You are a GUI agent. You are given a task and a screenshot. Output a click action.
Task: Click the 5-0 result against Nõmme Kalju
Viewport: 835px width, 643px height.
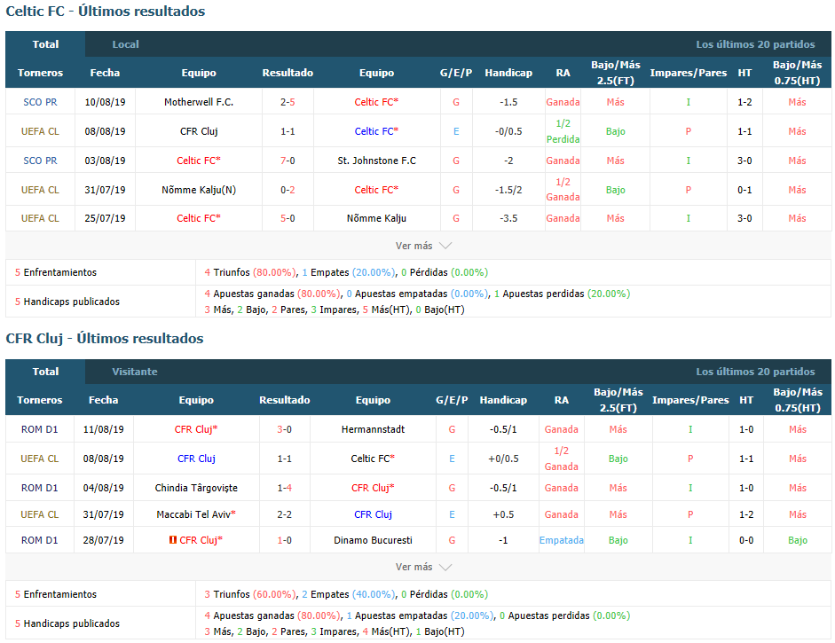click(288, 218)
